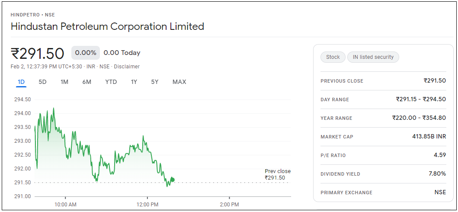Viewport: 458px width, 212px height.
Task: Select the YTD chart range
Action: [x=111, y=82]
